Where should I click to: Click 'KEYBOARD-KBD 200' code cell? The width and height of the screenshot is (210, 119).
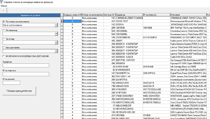click(x=129, y=112)
